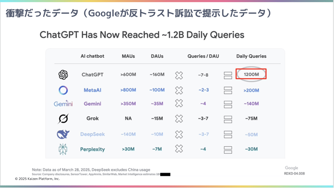Select the 'Grok' name cell

coord(92,118)
